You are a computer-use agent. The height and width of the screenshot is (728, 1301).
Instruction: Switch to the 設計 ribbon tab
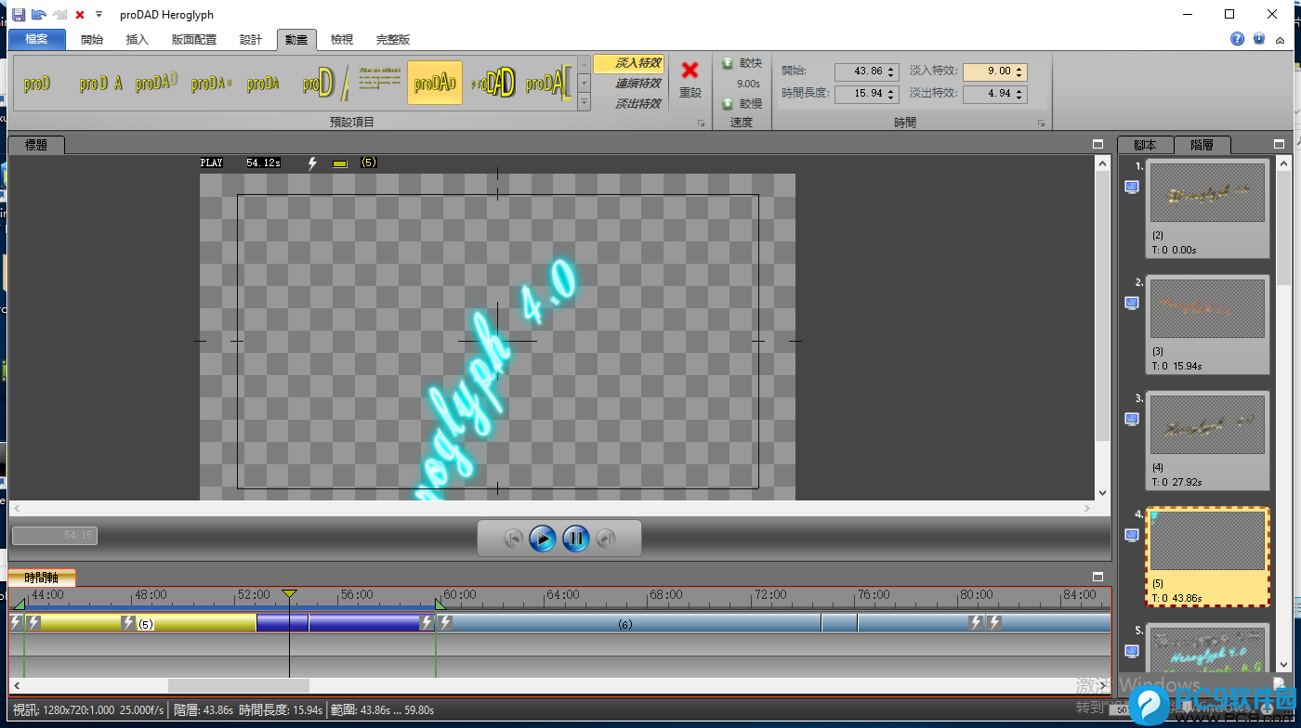pos(251,39)
